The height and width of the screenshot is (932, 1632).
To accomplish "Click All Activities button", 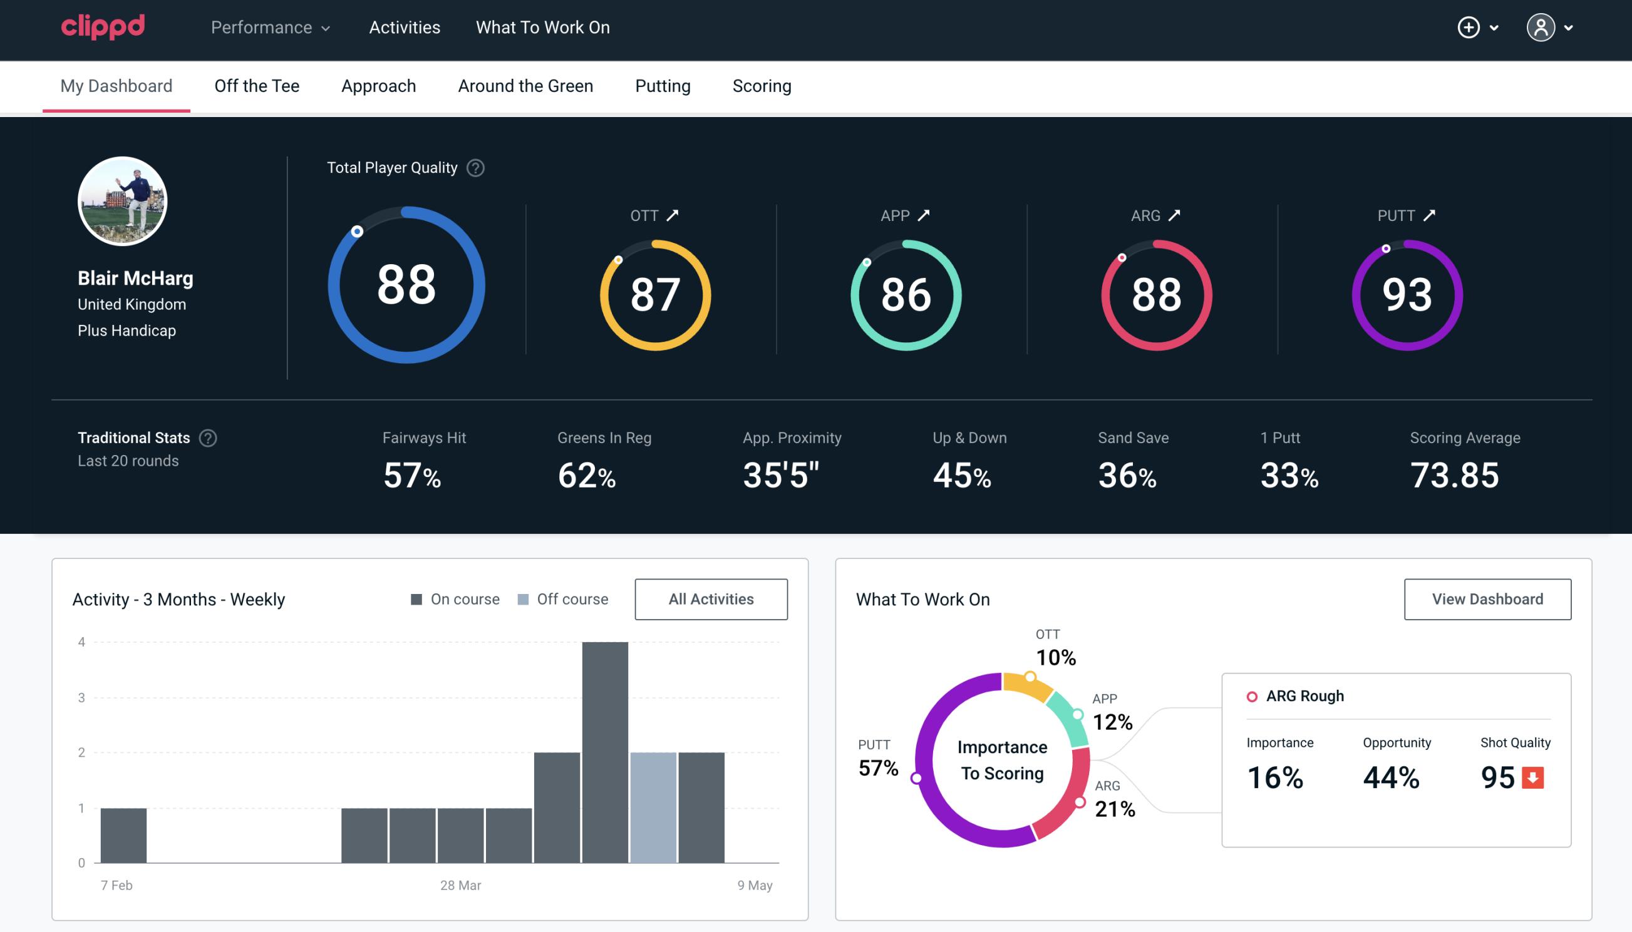I will pyautogui.click(x=711, y=599).
